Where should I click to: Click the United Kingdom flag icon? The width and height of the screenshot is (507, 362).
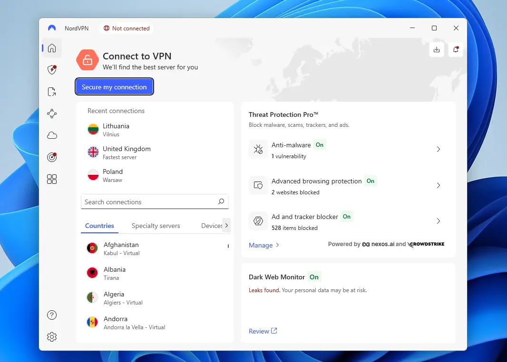pyautogui.click(x=93, y=152)
